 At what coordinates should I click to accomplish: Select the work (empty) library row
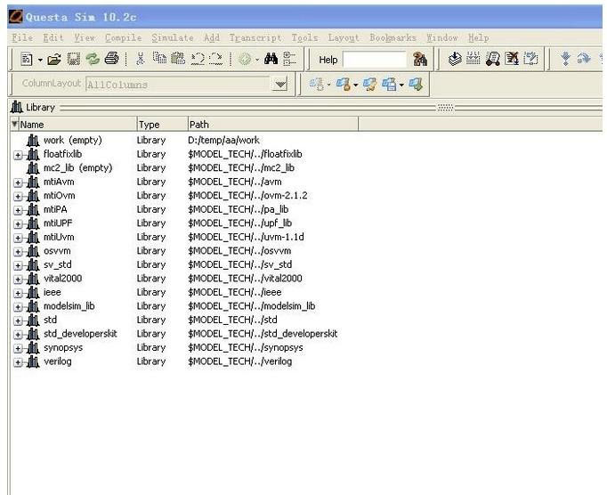point(73,140)
